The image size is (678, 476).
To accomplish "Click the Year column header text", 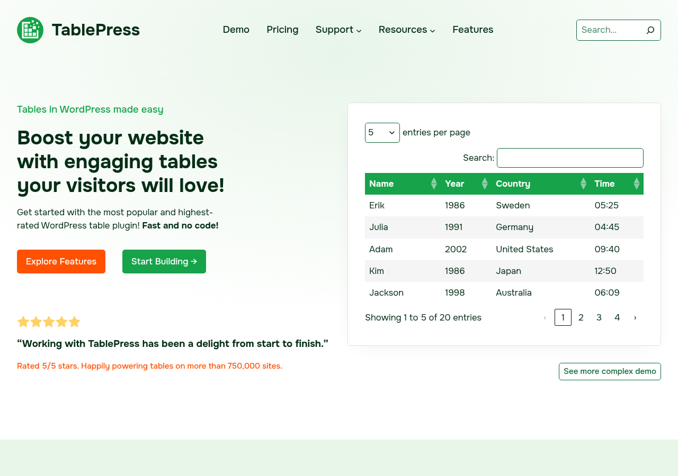I will click(x=454, y=184).
